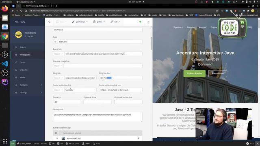Viewport: 260px width, 146px height.
Task: Click the Donation field
Action: [x=67, y=102]
